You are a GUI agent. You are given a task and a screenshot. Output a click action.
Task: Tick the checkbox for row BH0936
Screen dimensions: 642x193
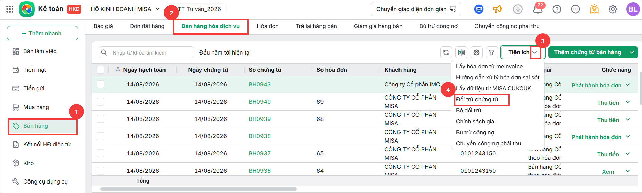point(100,170)
